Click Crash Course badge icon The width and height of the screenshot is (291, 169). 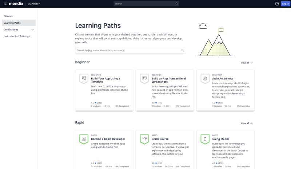[144, 139]
